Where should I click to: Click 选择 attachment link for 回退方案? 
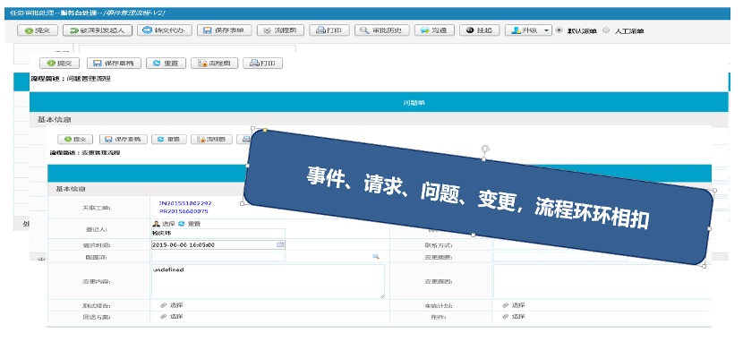click(x=176, y=316)
